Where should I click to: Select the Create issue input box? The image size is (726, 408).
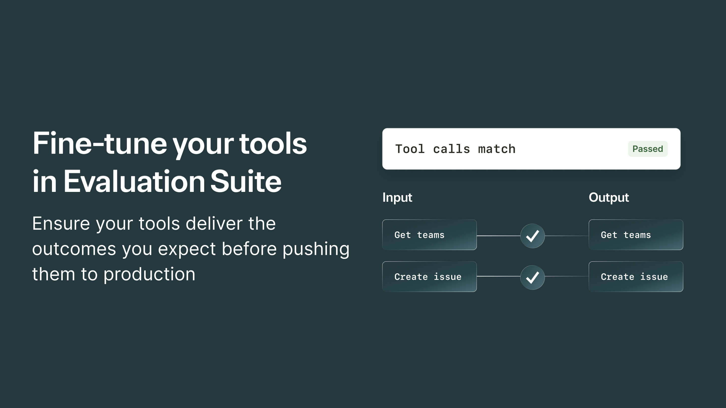point(429,277)
